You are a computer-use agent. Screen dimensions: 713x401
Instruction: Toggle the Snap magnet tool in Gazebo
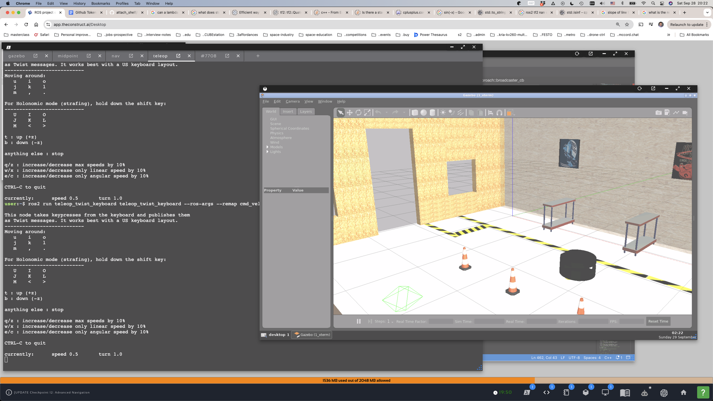tap(500, 113)
